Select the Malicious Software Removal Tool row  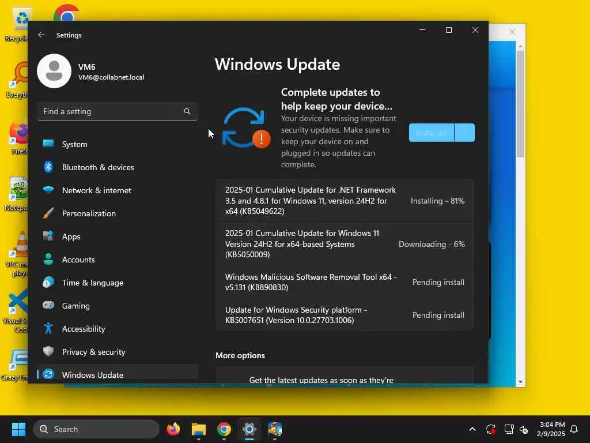345,281
